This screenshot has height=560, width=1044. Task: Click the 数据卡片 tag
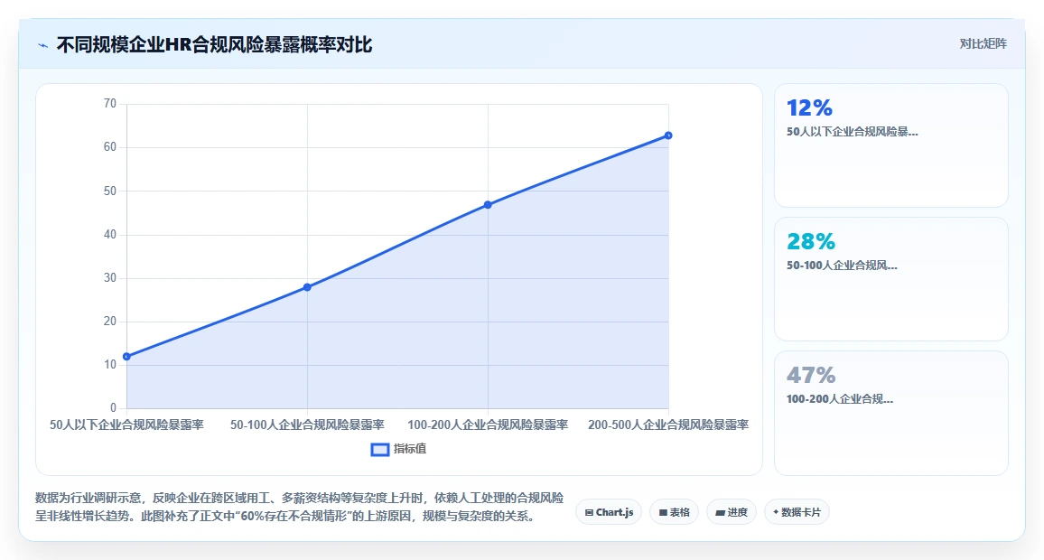(x=797, y=512)
